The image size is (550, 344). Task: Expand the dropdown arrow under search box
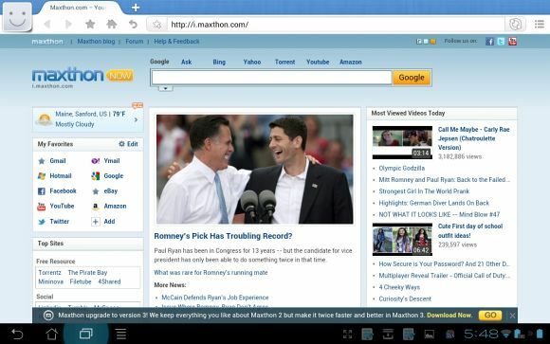coord(165,89)
